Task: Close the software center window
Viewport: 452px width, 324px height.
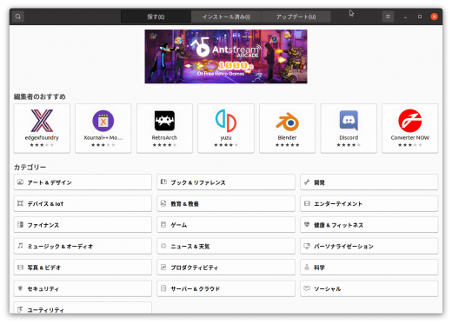Action: (x=434, y=17)
